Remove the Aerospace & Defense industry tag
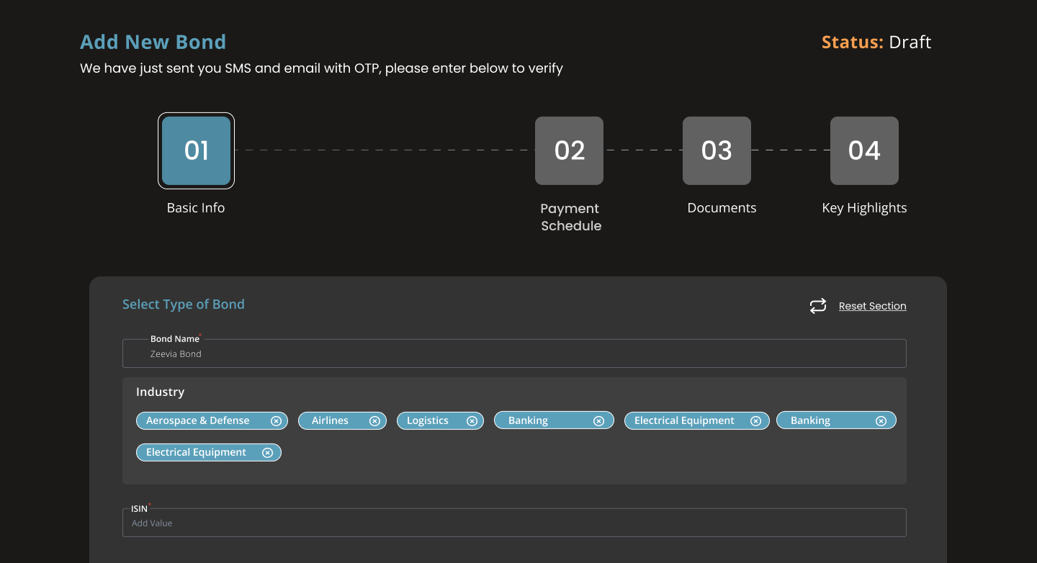This screenshot has height=563, width=1037. coord(276,421)
